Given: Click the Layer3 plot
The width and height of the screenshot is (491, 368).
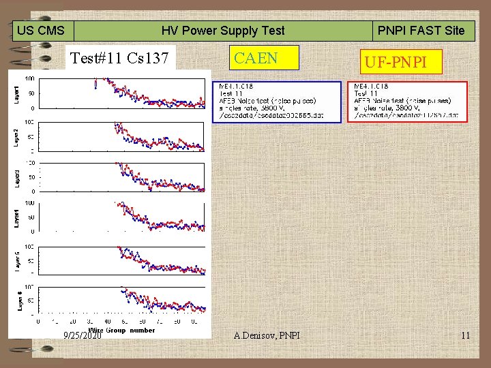Looking at the screenshot, I should point(122,177).
